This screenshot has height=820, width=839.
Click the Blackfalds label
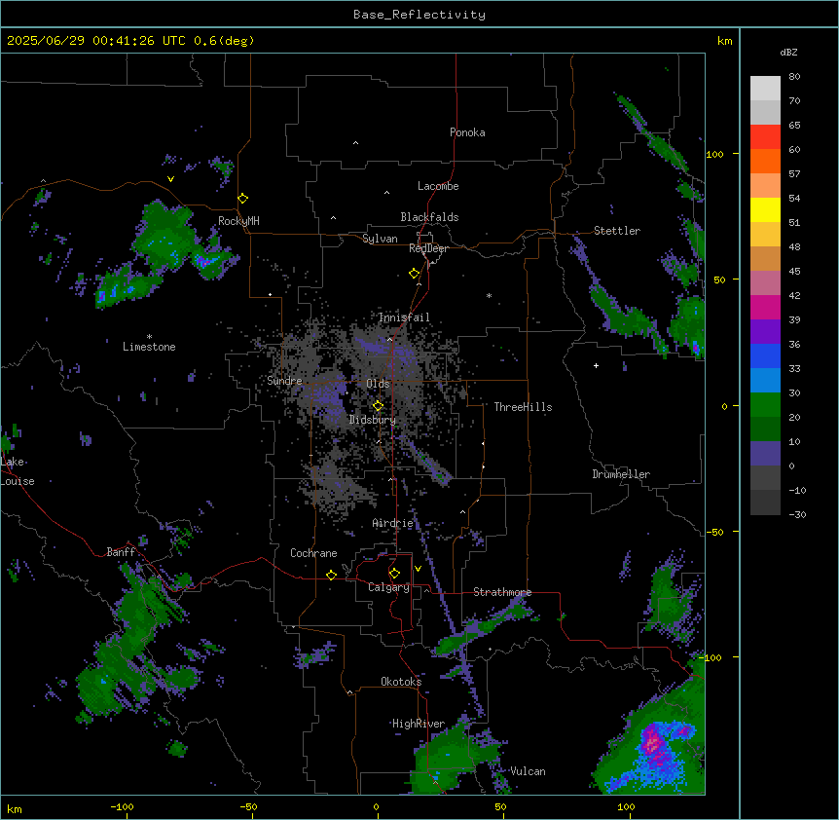point(429,217)
